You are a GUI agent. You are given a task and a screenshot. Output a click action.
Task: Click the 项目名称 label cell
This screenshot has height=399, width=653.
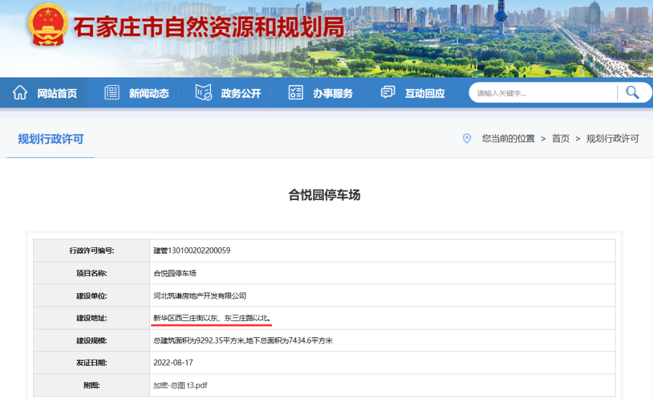pos(92,273)
